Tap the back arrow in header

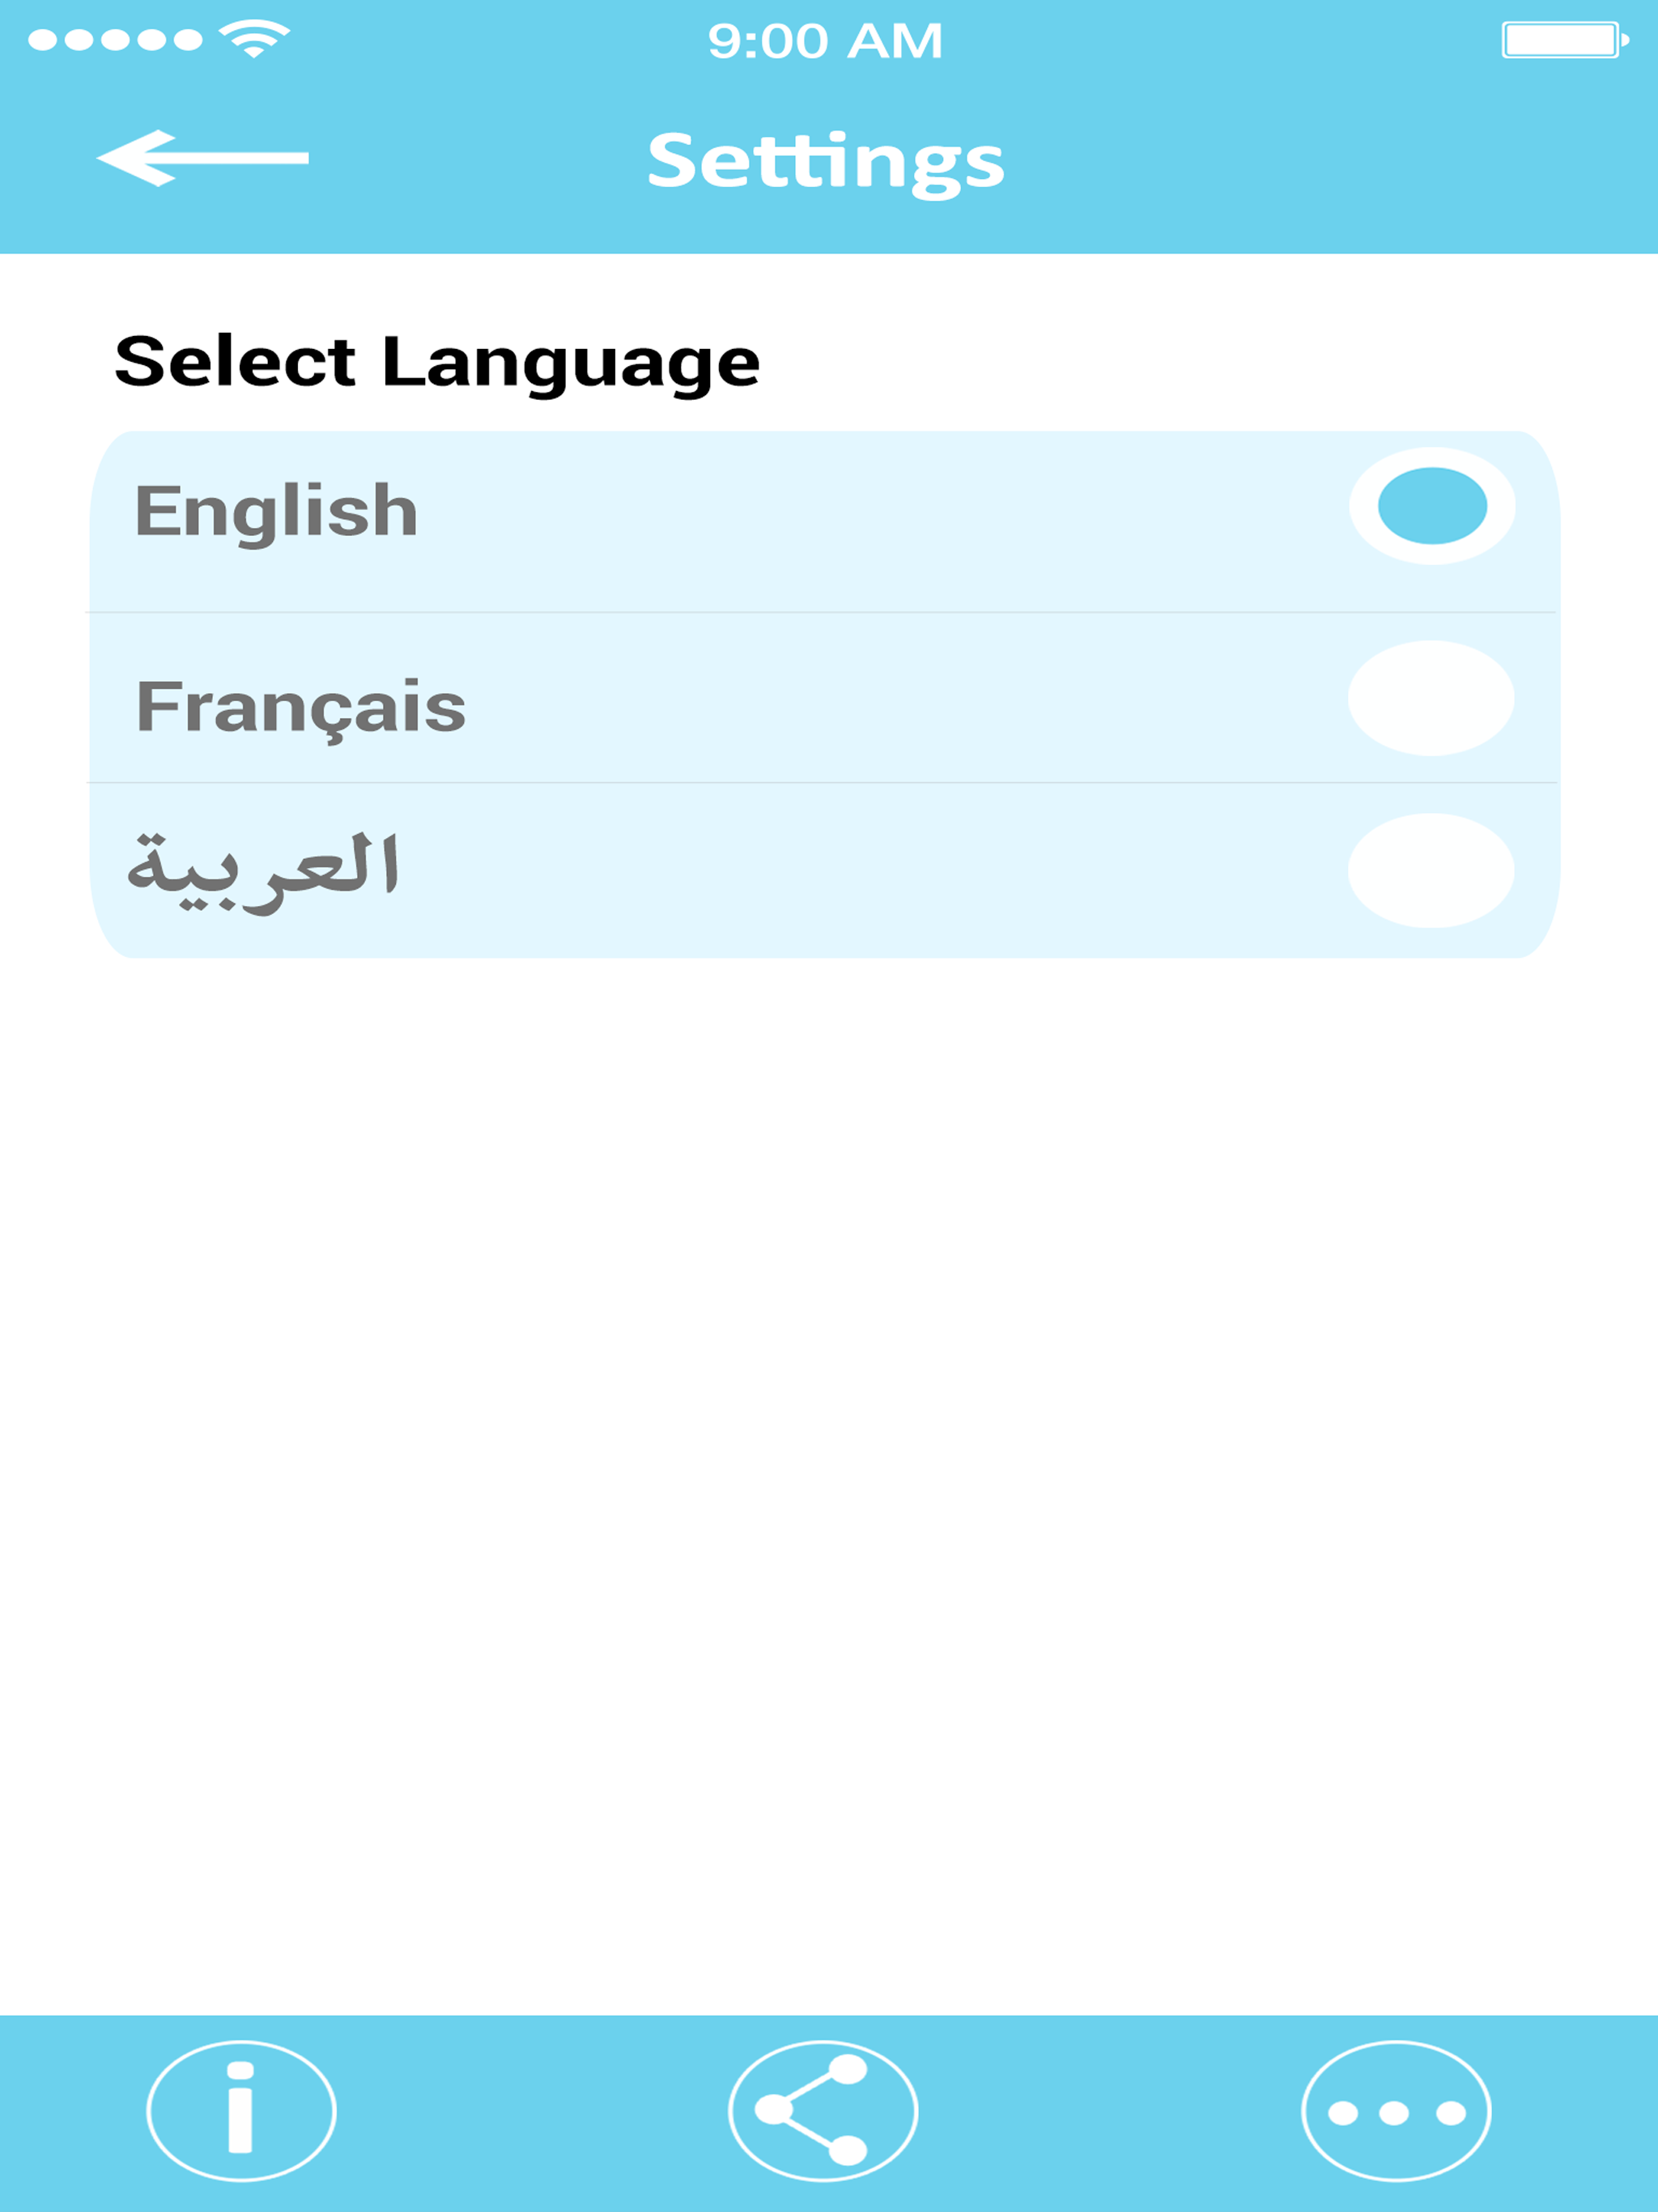coord(202,158)
